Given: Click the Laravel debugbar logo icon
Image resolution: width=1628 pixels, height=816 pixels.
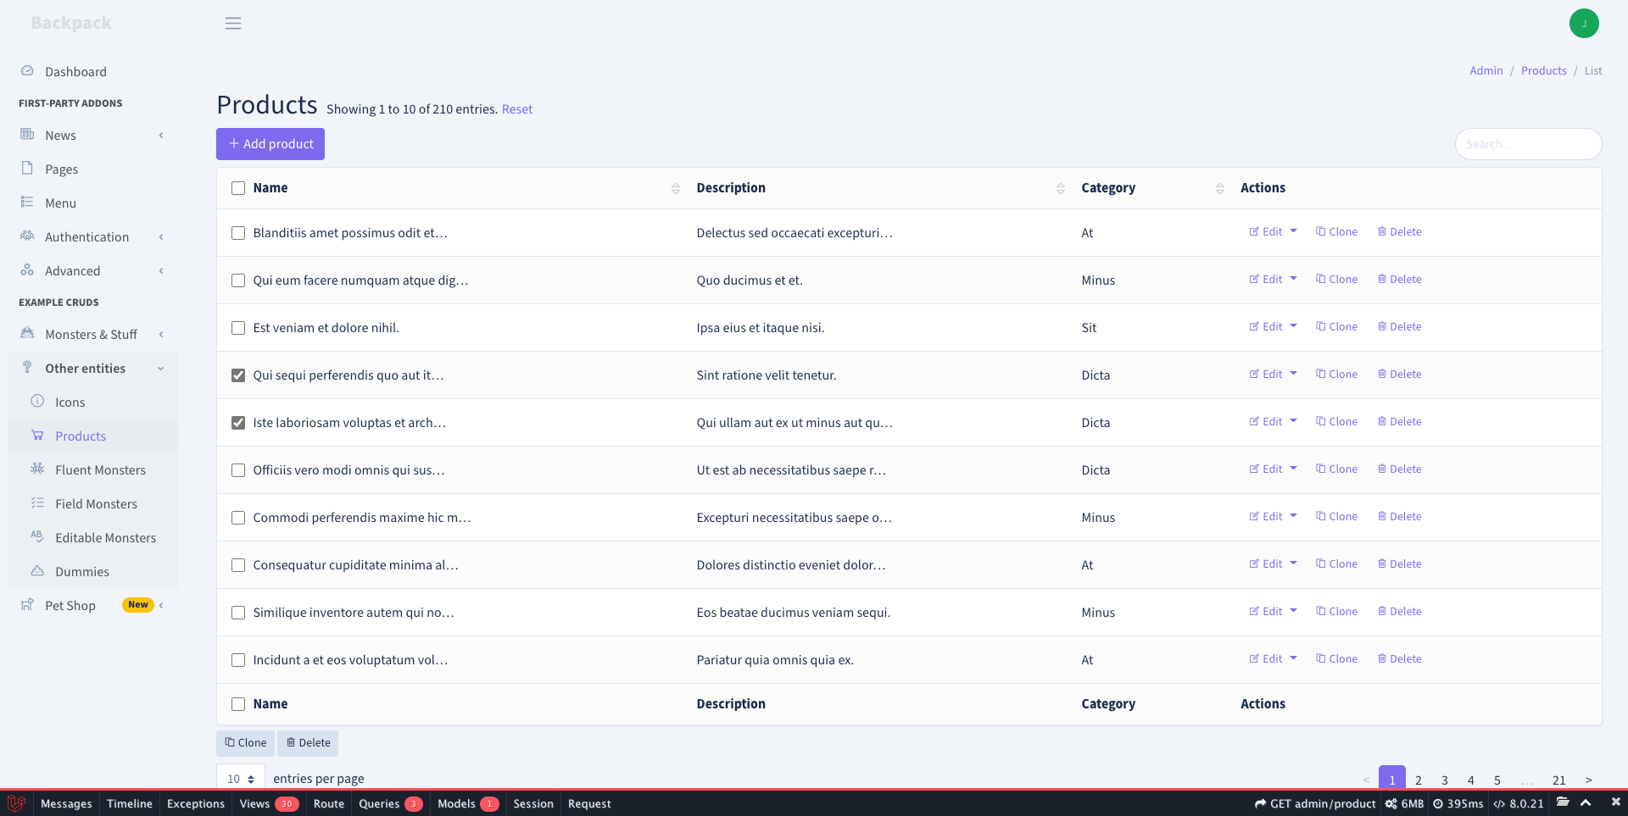Looking at the screenshot, I should [x=16, y=803].
